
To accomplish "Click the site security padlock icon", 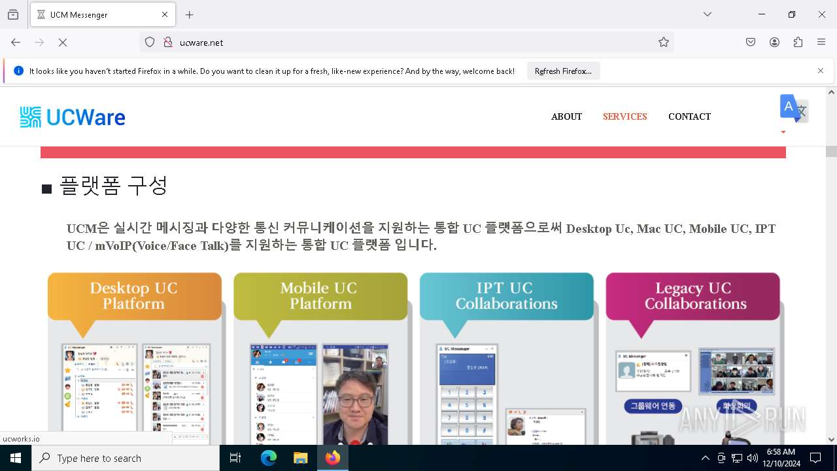I will (x=168, y=42).
